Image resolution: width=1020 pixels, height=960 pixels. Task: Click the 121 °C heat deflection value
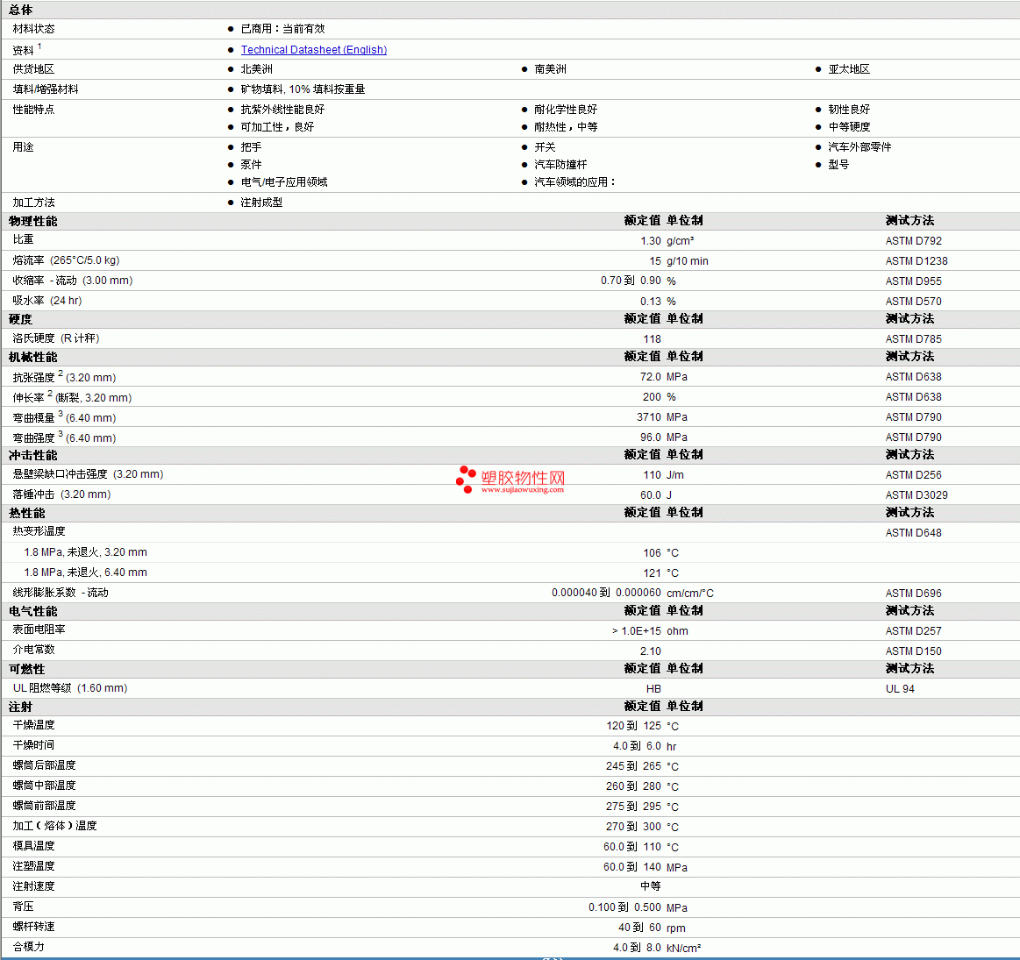click(x=661, y=573)
